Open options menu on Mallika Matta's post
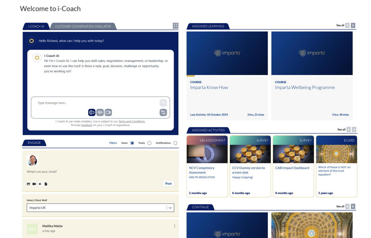371x238 pixels. [174, 226]
